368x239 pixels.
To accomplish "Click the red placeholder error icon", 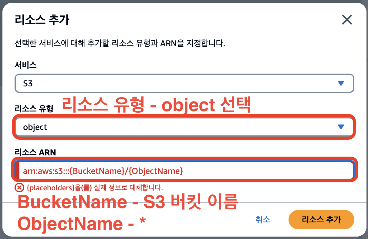I will [x=19, y=188].
